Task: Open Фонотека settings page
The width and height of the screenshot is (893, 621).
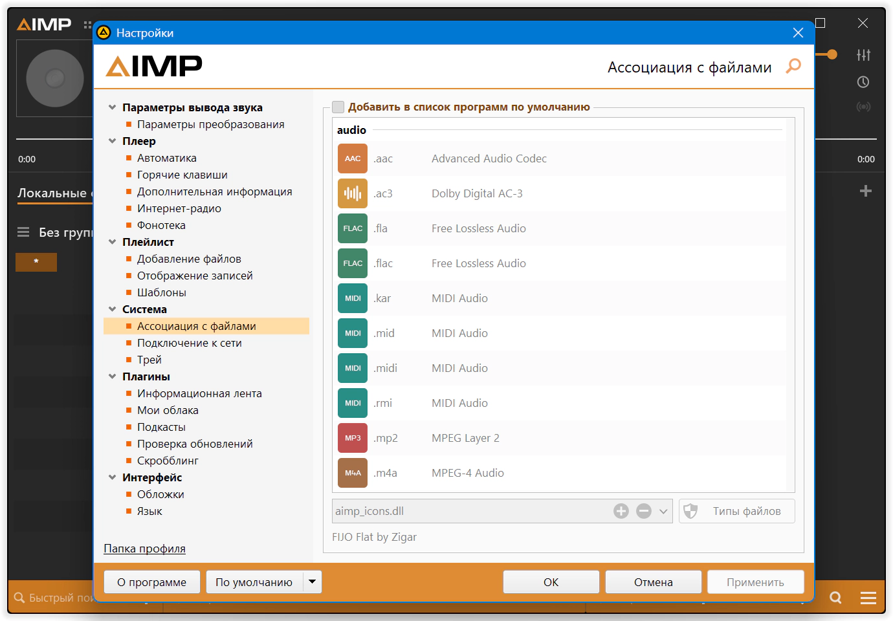Action: point(161,225)
